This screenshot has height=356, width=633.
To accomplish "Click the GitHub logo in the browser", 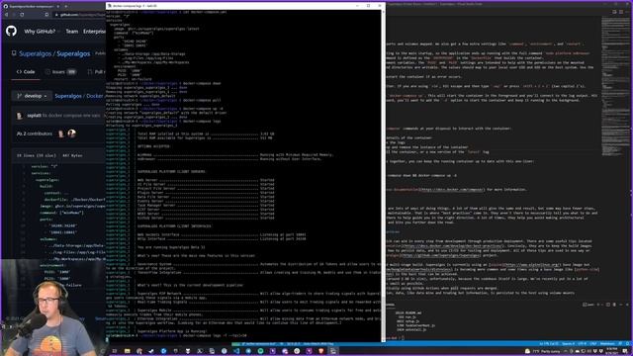I will (x=11, y=31).
